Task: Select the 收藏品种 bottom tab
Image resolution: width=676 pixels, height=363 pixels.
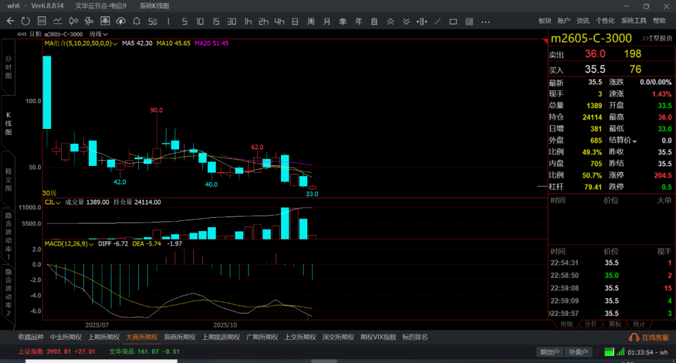Action: pyautogui.click(x=31, y=337)
